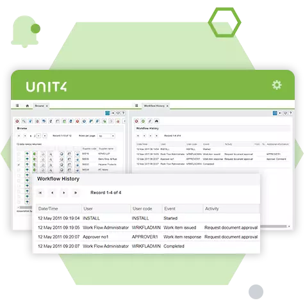This screenshot has width=305, height=305.
Task: Click the shield icon in the Workflow History panel corner
Action: (285, 113)
